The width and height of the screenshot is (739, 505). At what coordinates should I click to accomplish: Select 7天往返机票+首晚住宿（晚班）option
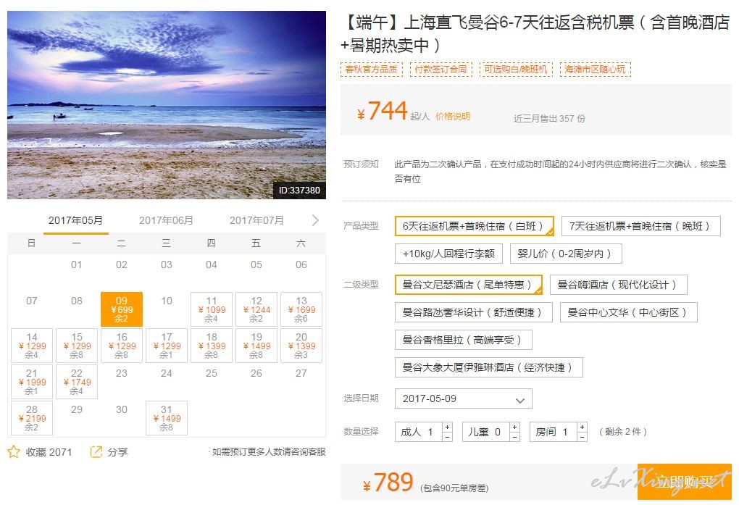[641, 226]
